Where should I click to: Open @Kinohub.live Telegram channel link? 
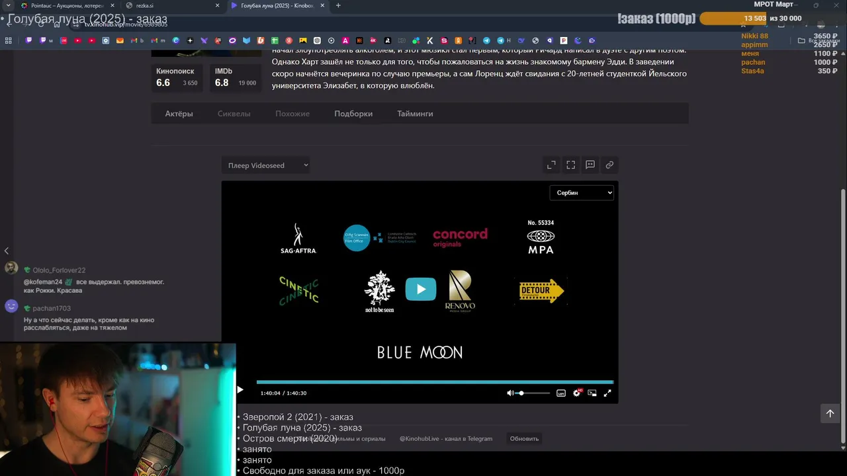point(446,438)
